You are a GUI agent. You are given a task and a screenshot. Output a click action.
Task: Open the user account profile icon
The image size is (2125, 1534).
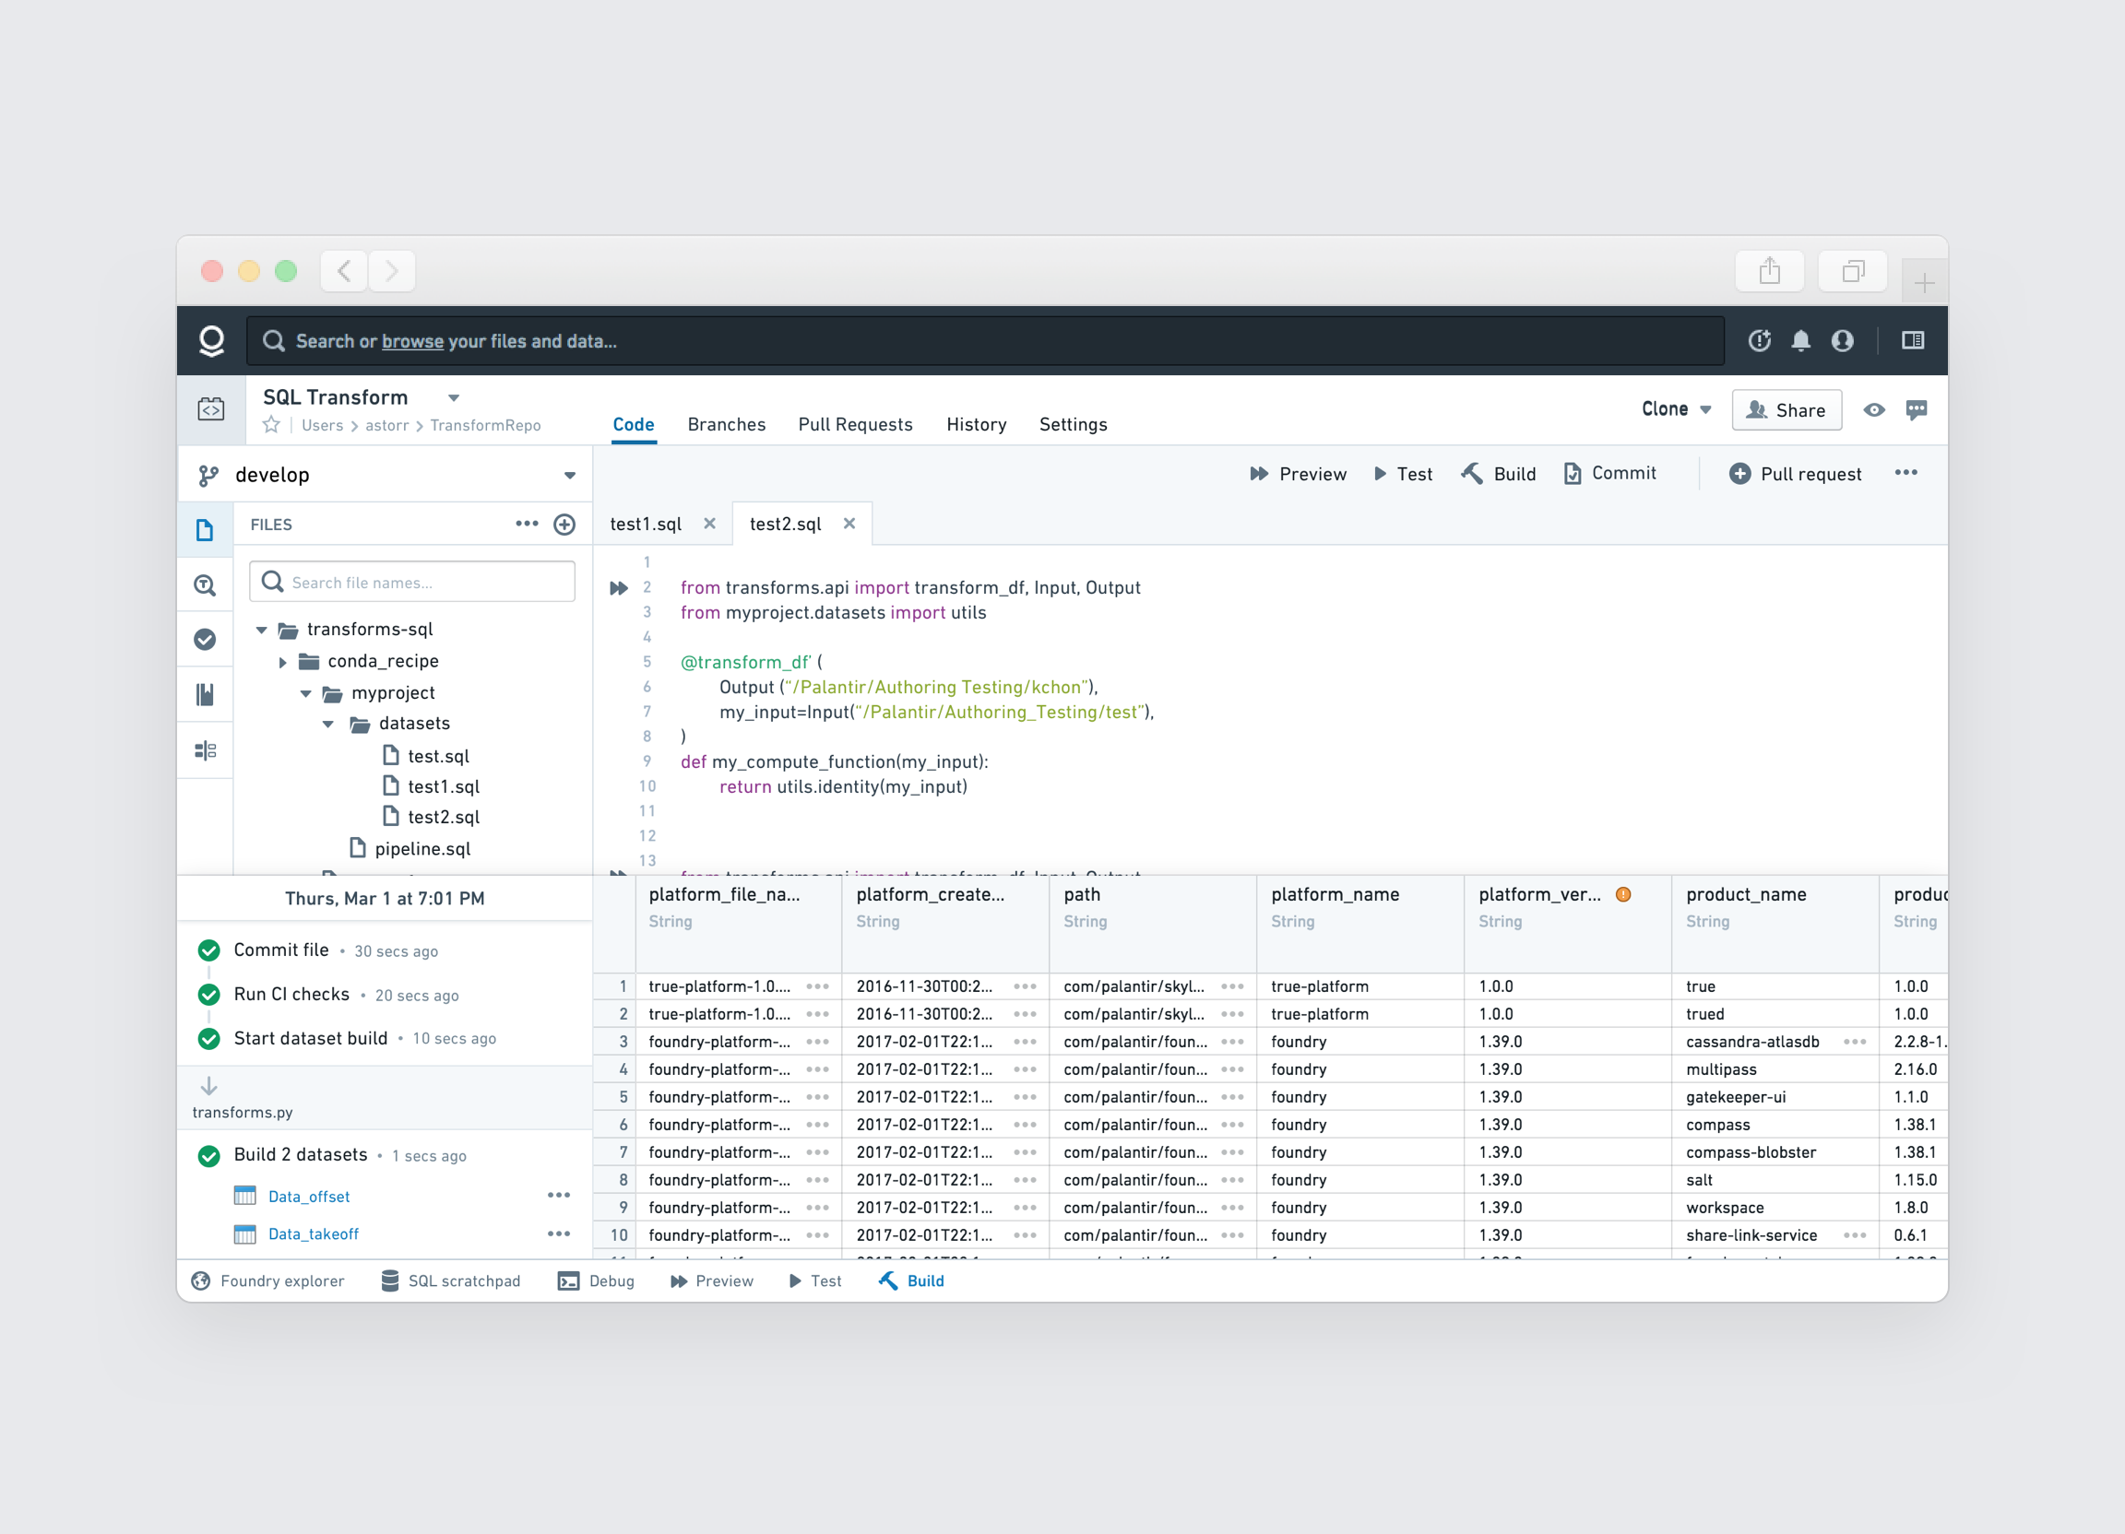[x=1843, y=341]
